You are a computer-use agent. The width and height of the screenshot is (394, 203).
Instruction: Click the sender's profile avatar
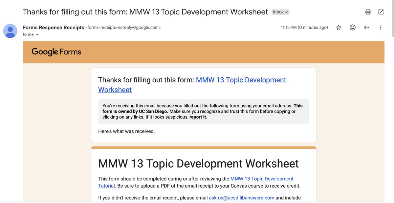click(x=11, y=31)
